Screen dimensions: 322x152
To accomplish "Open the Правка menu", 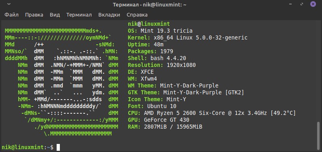I will coord(34,15).
